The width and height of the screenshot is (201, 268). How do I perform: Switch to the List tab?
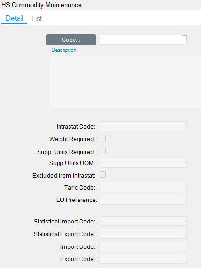[37, 19]
